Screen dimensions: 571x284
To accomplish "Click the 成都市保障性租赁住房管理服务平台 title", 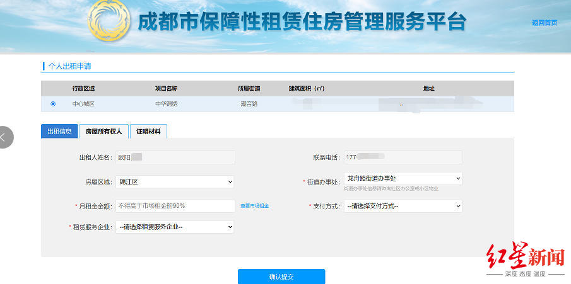I will 302,23.
